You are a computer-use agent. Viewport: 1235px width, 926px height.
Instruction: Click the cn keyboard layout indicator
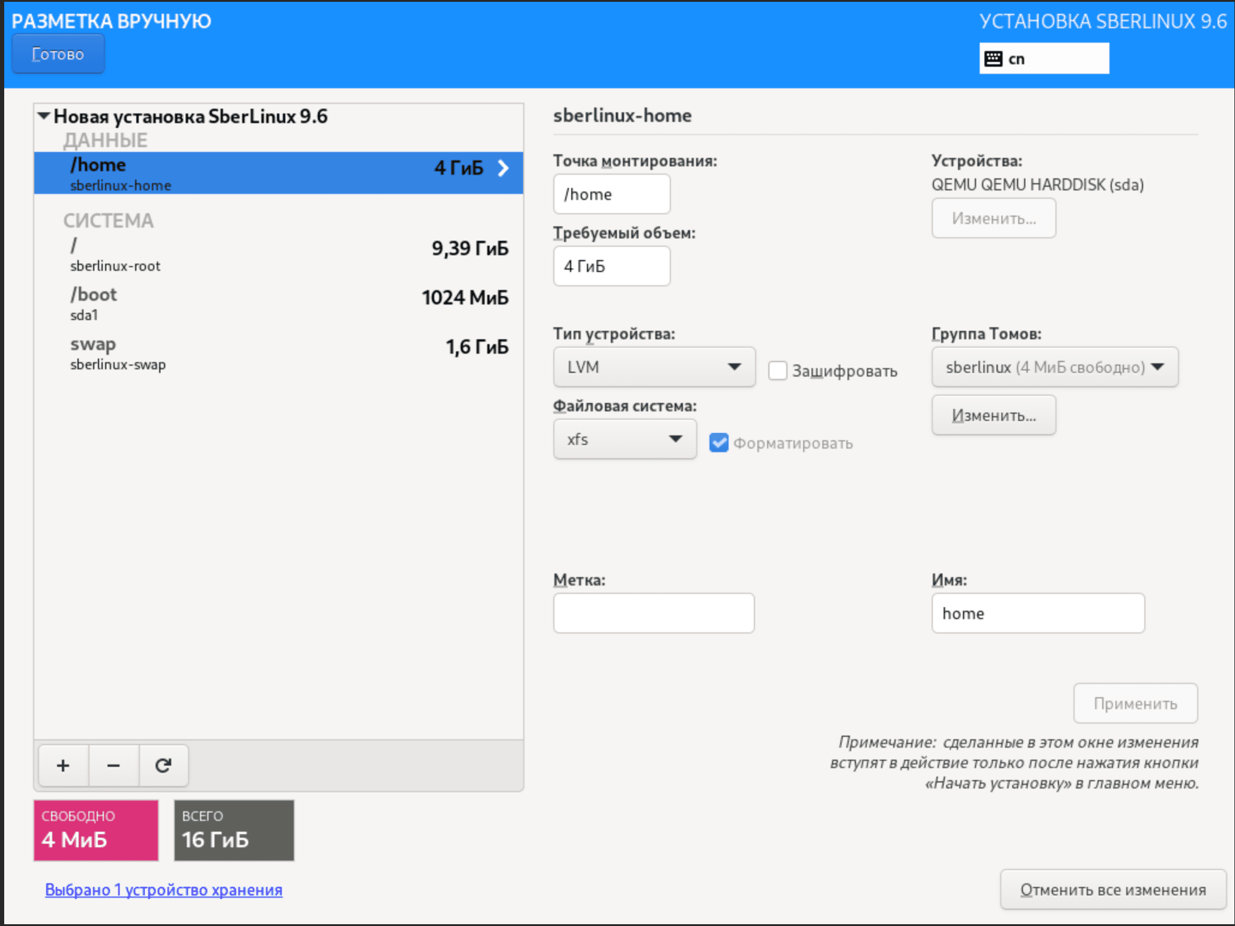click(1044, 59)
